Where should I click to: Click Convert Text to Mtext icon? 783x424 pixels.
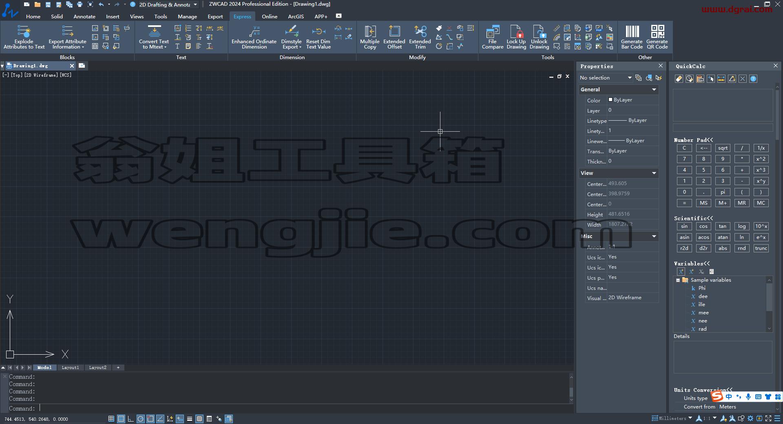pos(154,37)
